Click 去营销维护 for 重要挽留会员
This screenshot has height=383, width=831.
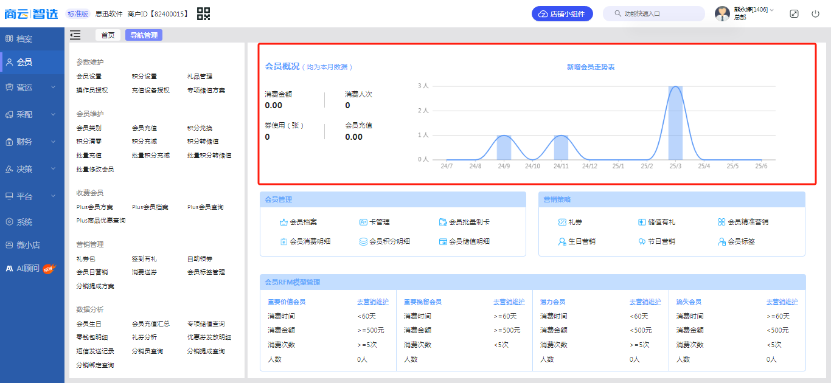click(x=509, y=302)
